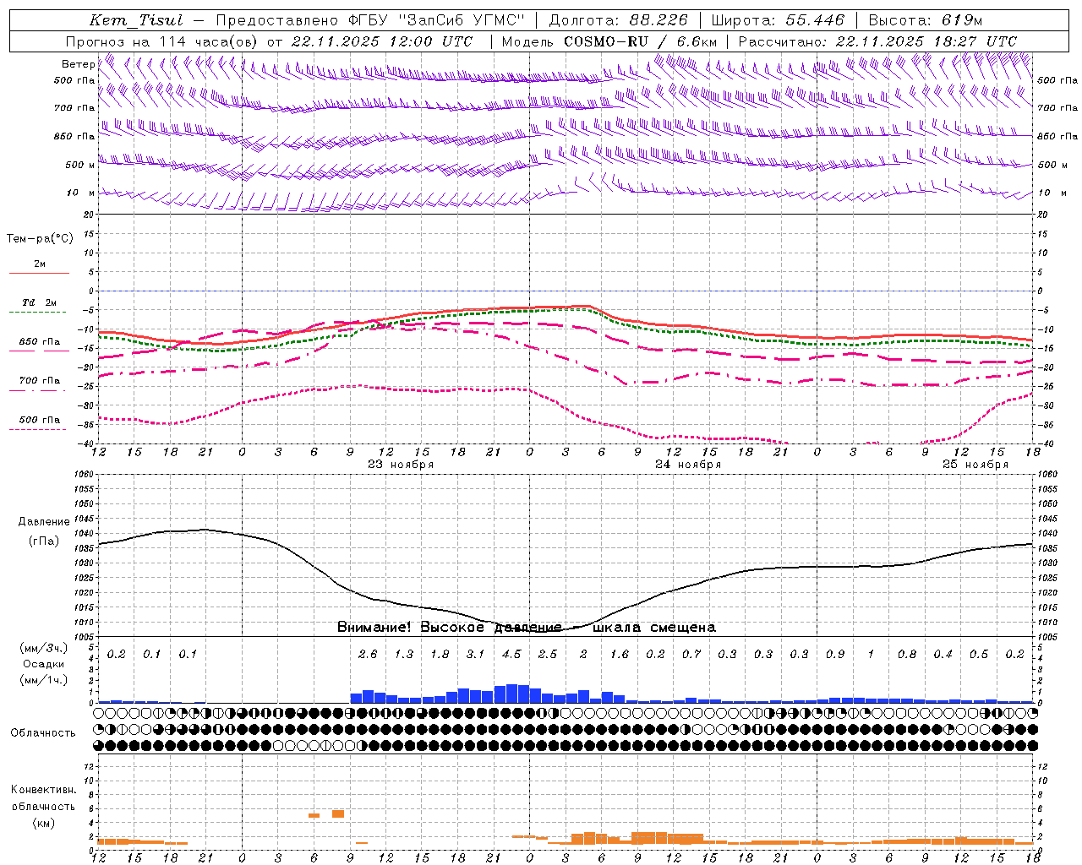Click the 'Тем-ра(°C)' temperature label
Image resolution: width=1082 pixels, height=865 pixels.
(40, 239)
